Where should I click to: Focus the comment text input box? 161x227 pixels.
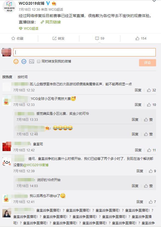84,52
